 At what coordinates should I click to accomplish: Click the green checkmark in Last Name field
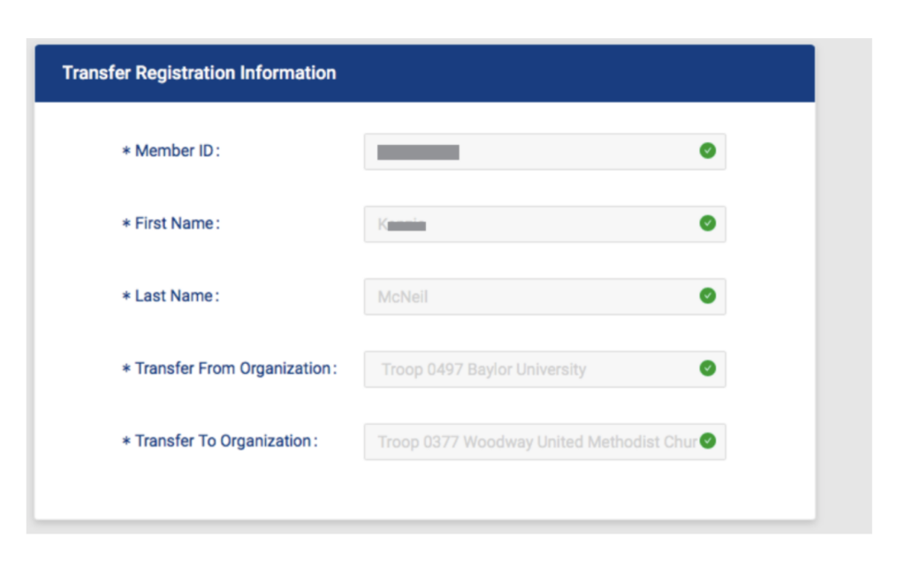pyautogui.click(x=707, y=296)
